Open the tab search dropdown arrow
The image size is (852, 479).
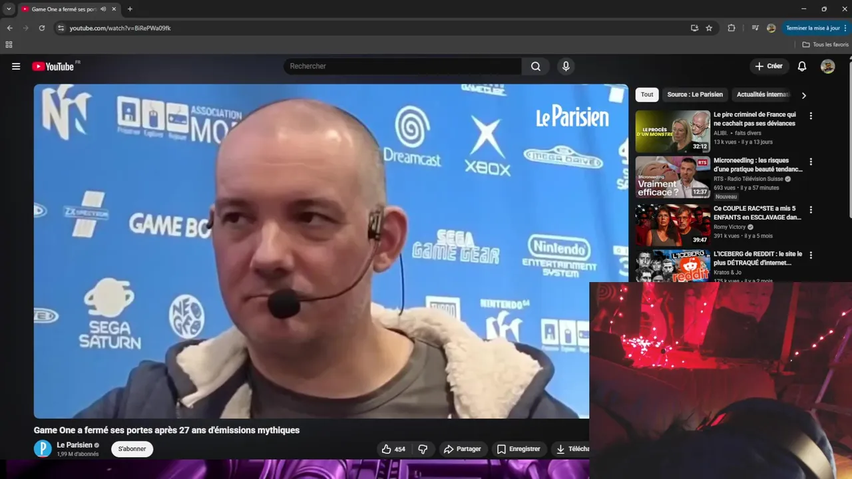click(x=9, y=9)
